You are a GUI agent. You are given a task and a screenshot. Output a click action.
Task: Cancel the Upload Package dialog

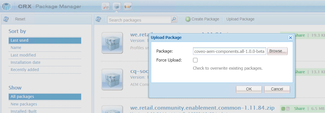pos(277,89)
